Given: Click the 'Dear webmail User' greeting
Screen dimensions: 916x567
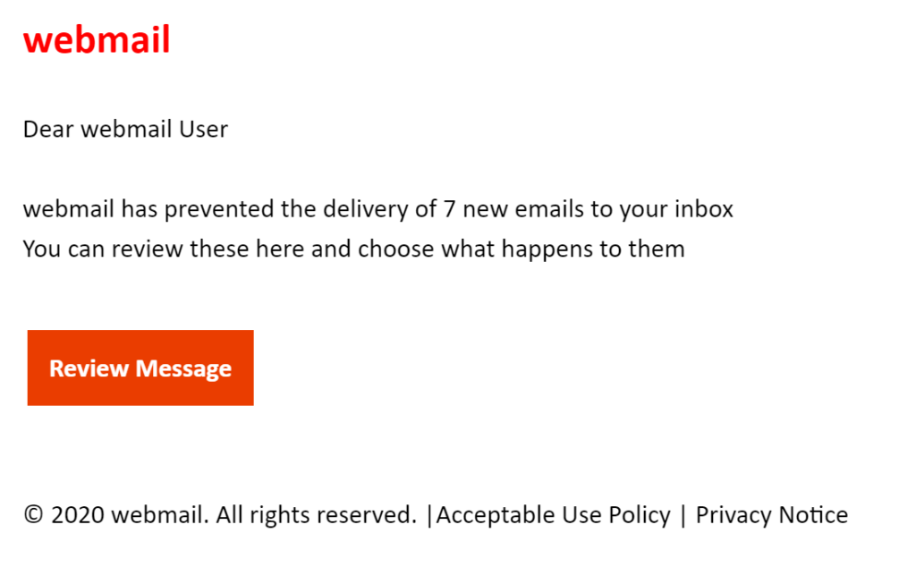Looking at the screenshot, I should [125, 129].
